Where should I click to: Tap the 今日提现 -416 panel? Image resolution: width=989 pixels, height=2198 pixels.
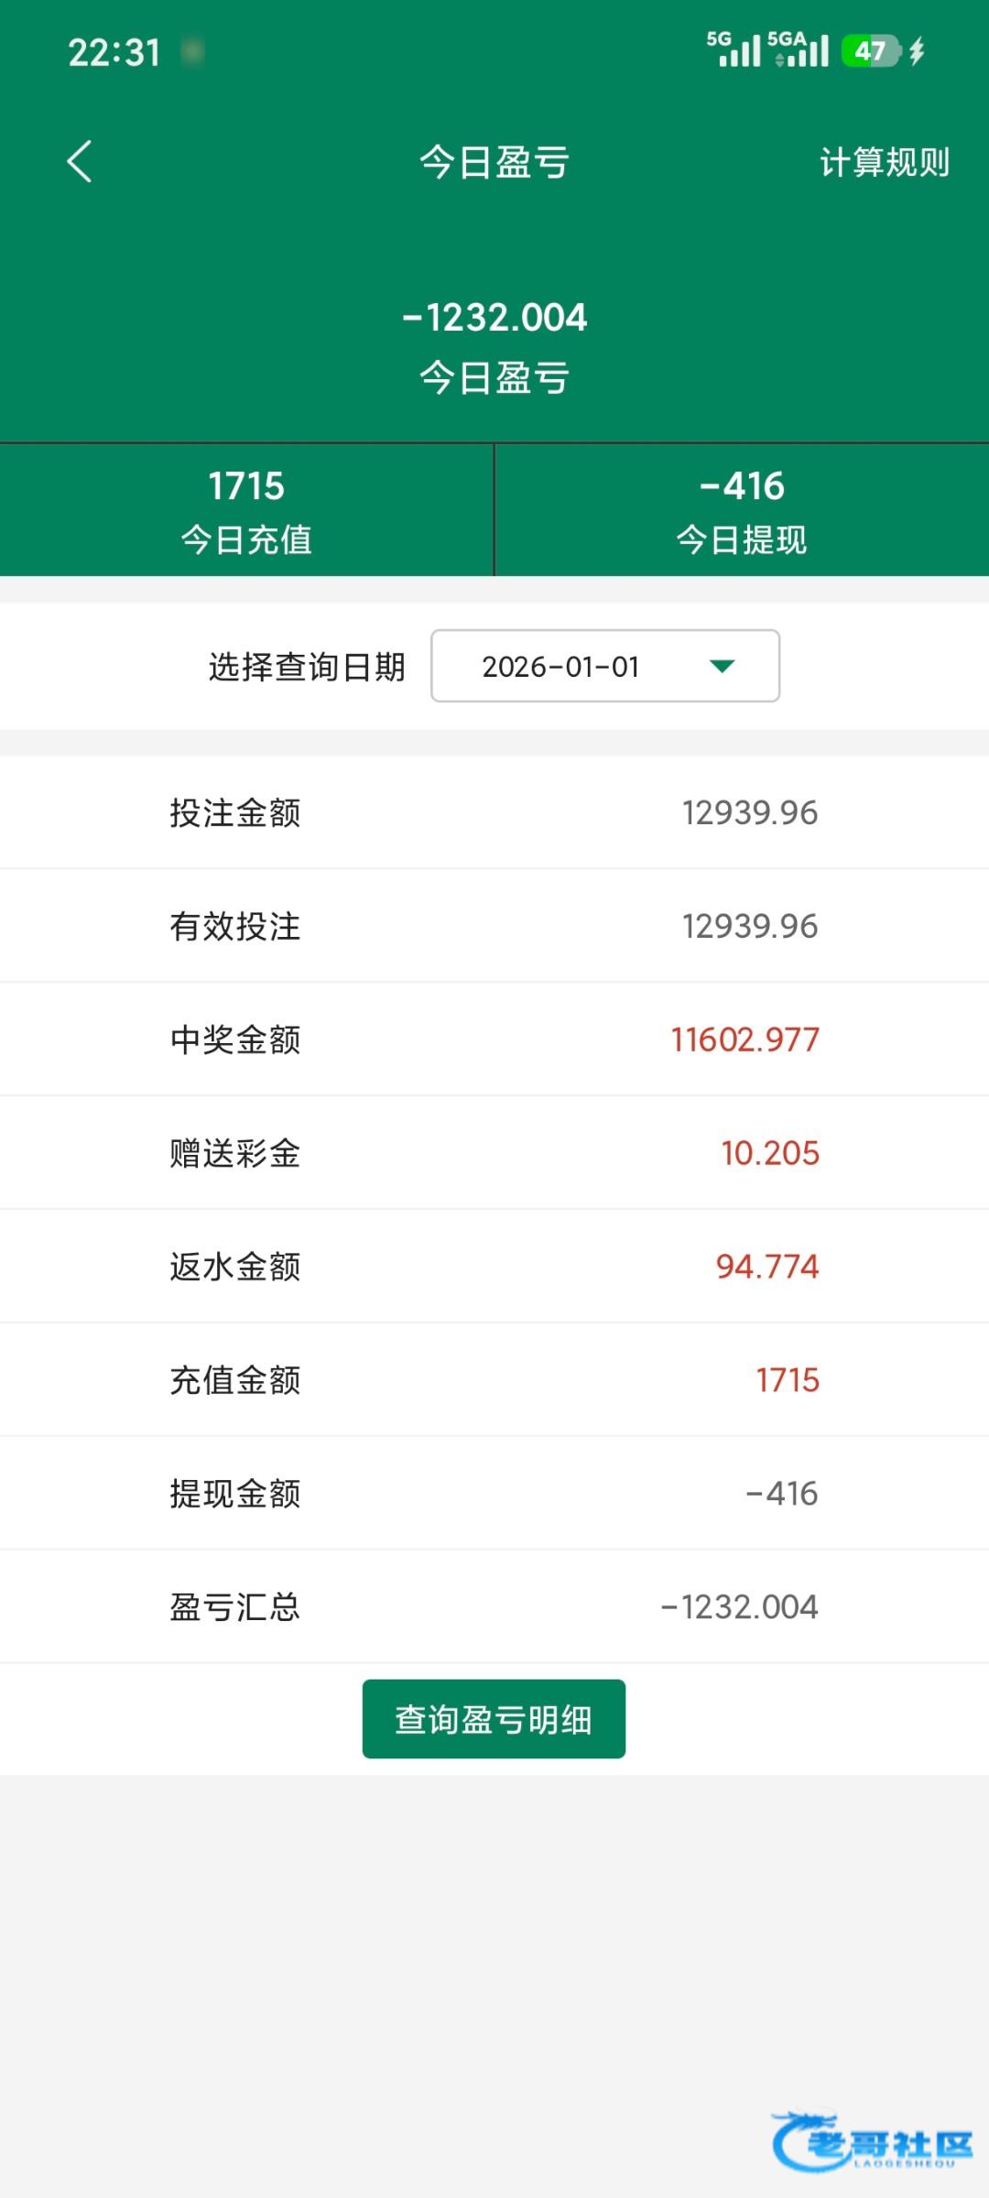click(x=742, y=510)
